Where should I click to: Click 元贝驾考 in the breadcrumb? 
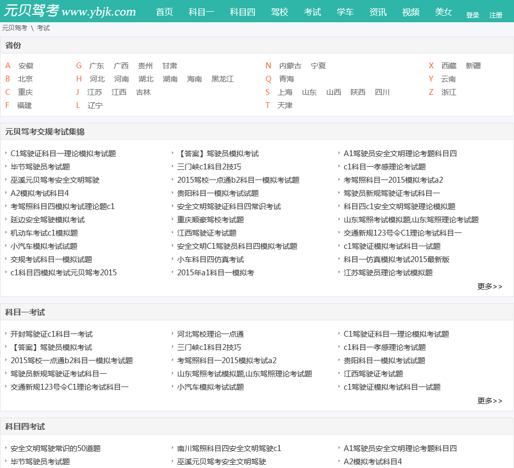tap(14, 28)
